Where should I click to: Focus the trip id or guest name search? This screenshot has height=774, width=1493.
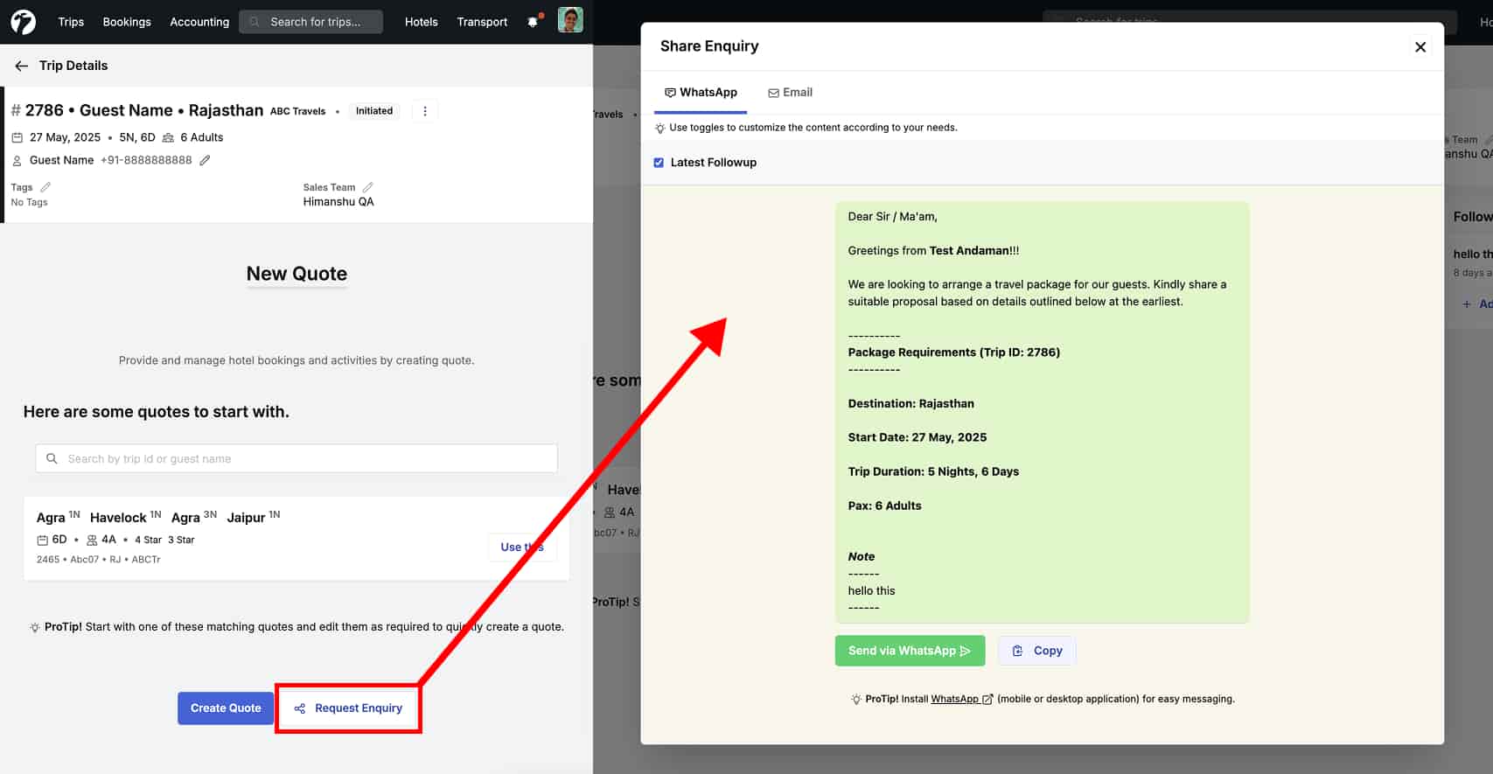(x=297, y=458)
